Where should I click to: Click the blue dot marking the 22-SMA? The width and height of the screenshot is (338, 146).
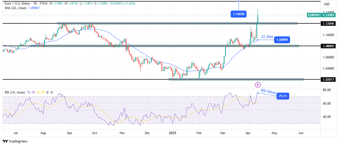tap(258, 40)
